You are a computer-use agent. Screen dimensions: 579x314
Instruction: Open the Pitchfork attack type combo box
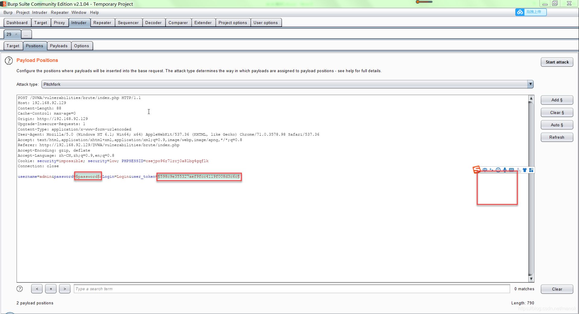(x=287, y=84)
